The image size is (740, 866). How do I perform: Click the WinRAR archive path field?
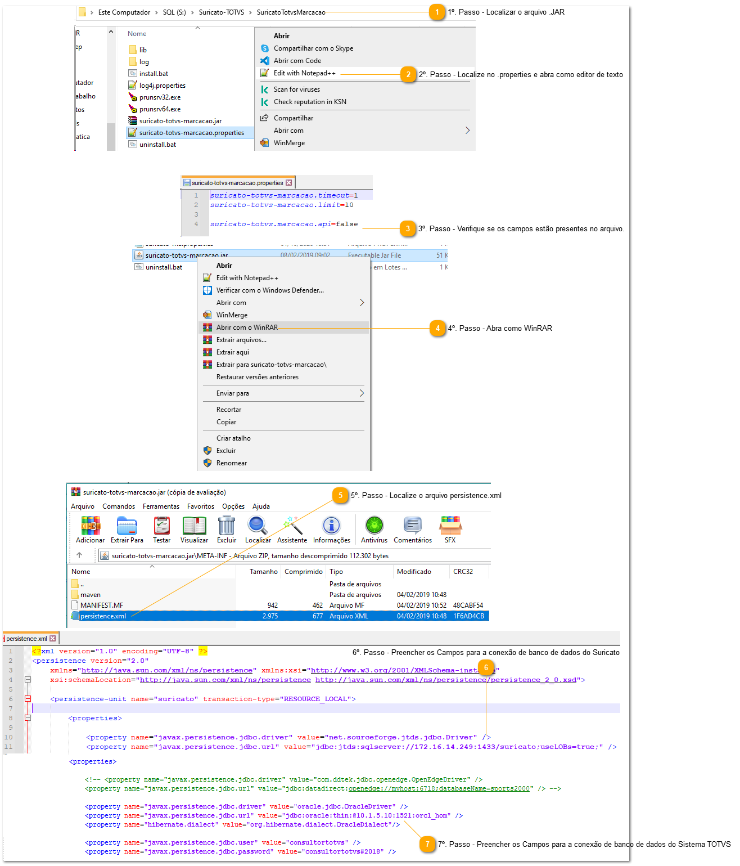click(294, 555)
